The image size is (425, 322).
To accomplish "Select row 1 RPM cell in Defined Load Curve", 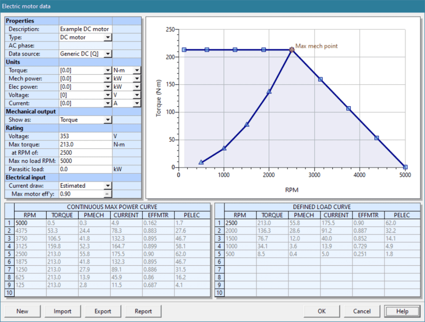I will [240, 223].
